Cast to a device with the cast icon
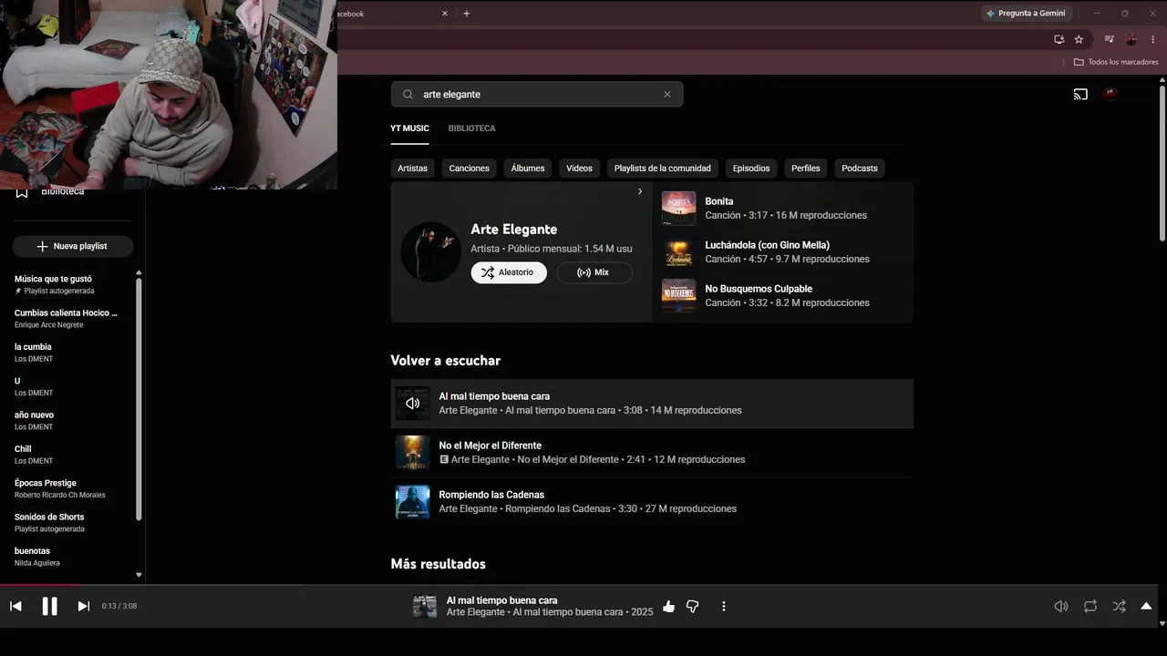Viewport: 1167px width, 656px height. [1080, 94]
